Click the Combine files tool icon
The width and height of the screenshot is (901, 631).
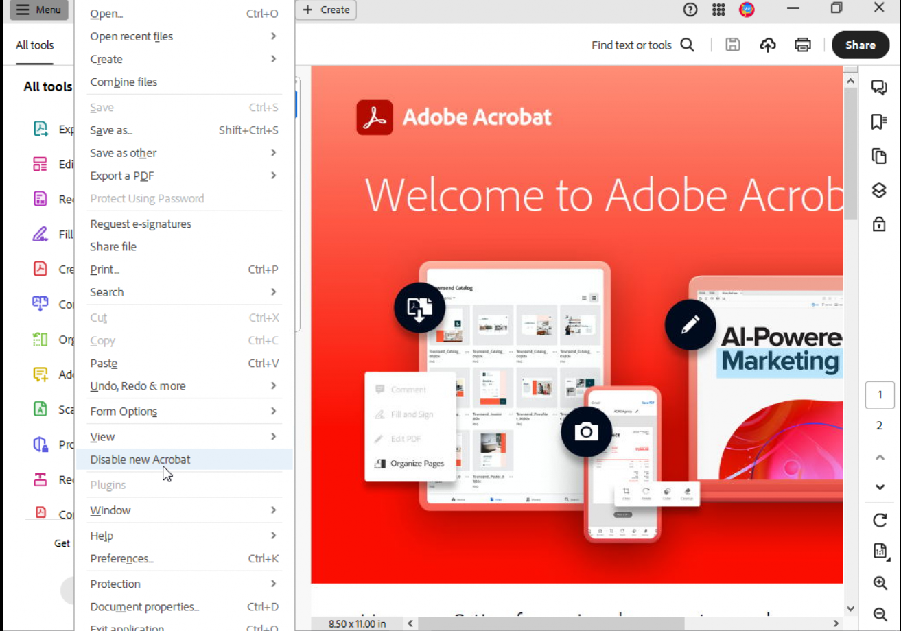[40, 304]
